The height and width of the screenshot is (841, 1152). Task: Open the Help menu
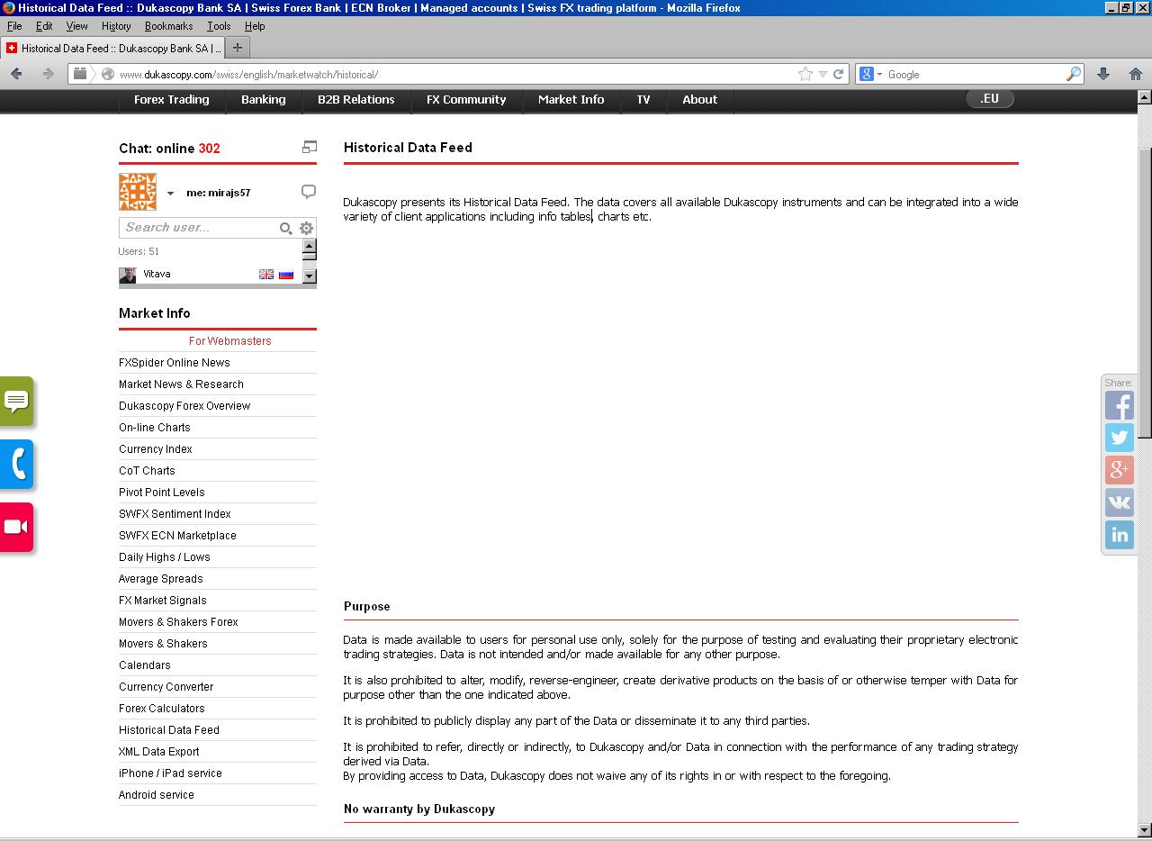255,26
